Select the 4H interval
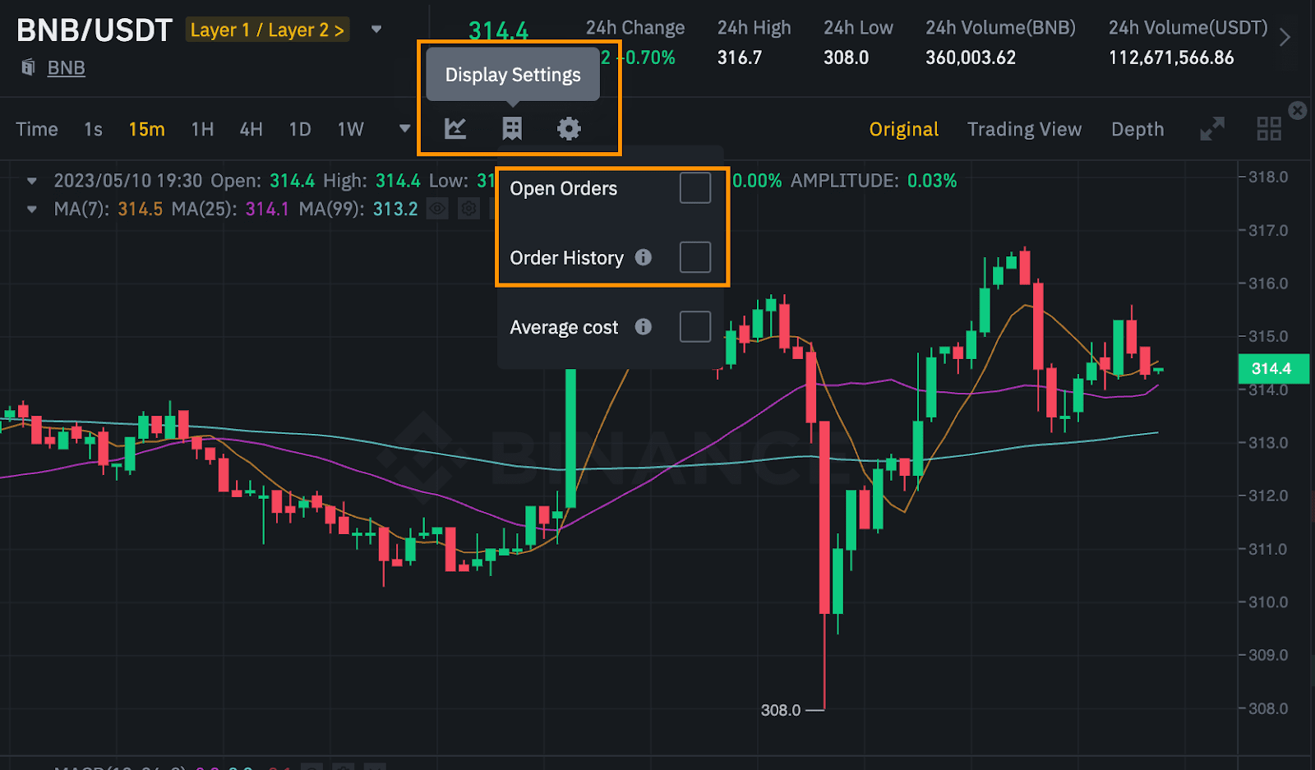The height and width of the screenshot is (770, 1315). click(251, 130)
